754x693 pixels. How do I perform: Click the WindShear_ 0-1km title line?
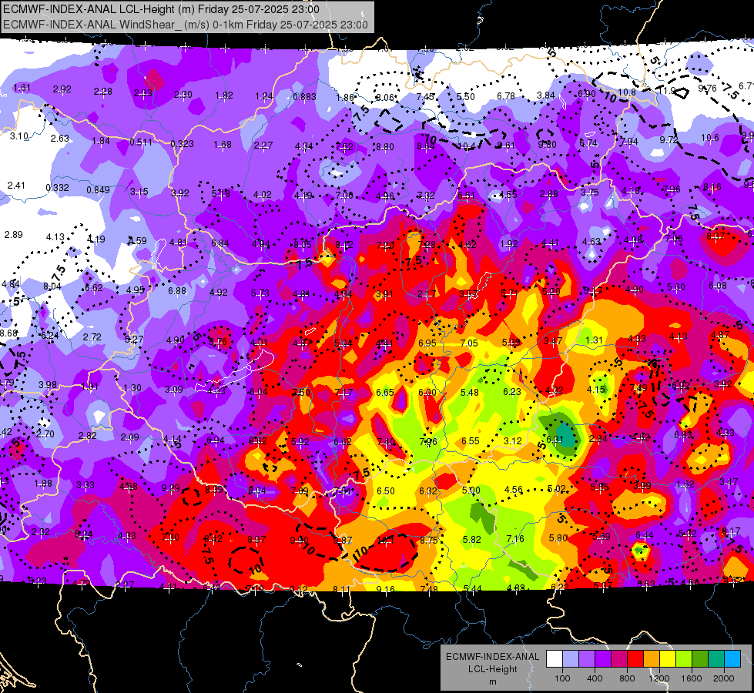click(x=185, y=25)
